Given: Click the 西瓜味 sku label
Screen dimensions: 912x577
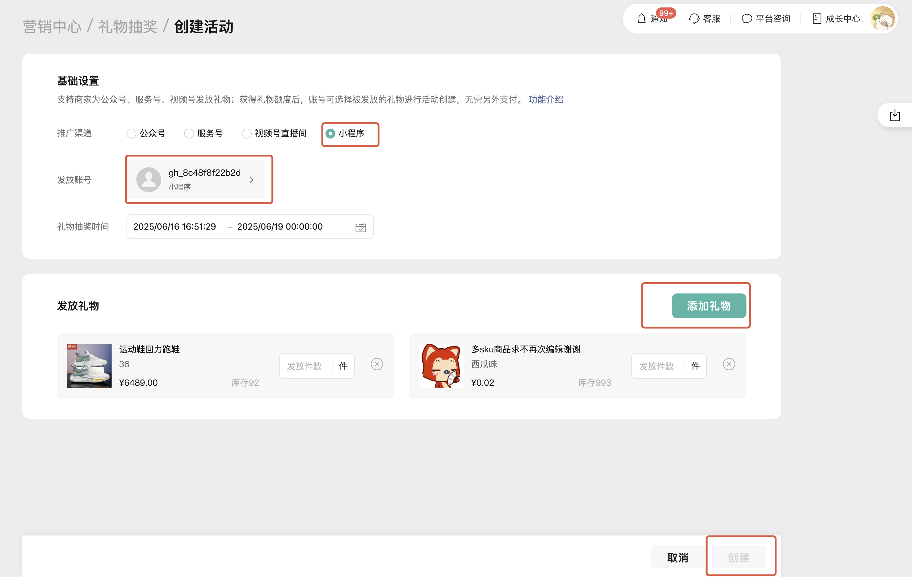Looking at the screenshot, I should 484,364.
